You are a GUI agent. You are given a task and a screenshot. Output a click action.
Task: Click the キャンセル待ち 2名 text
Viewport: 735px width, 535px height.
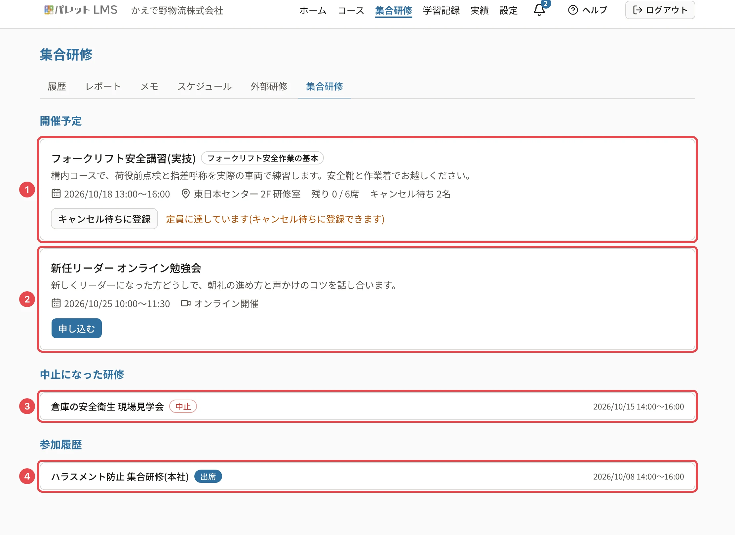[410, 194]
